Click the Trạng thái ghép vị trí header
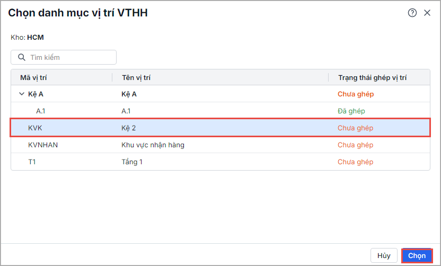This screenshot has width=441, height=266. [372, 78]
